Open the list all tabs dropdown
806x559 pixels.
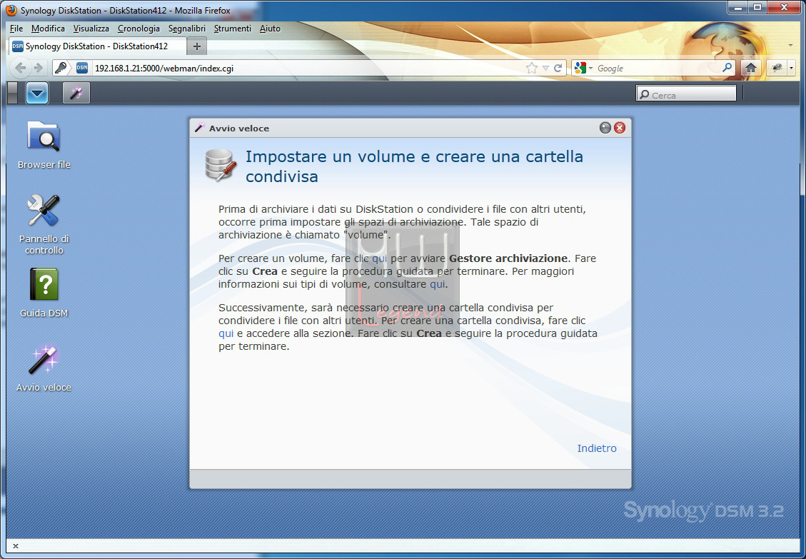pos(790,46)
